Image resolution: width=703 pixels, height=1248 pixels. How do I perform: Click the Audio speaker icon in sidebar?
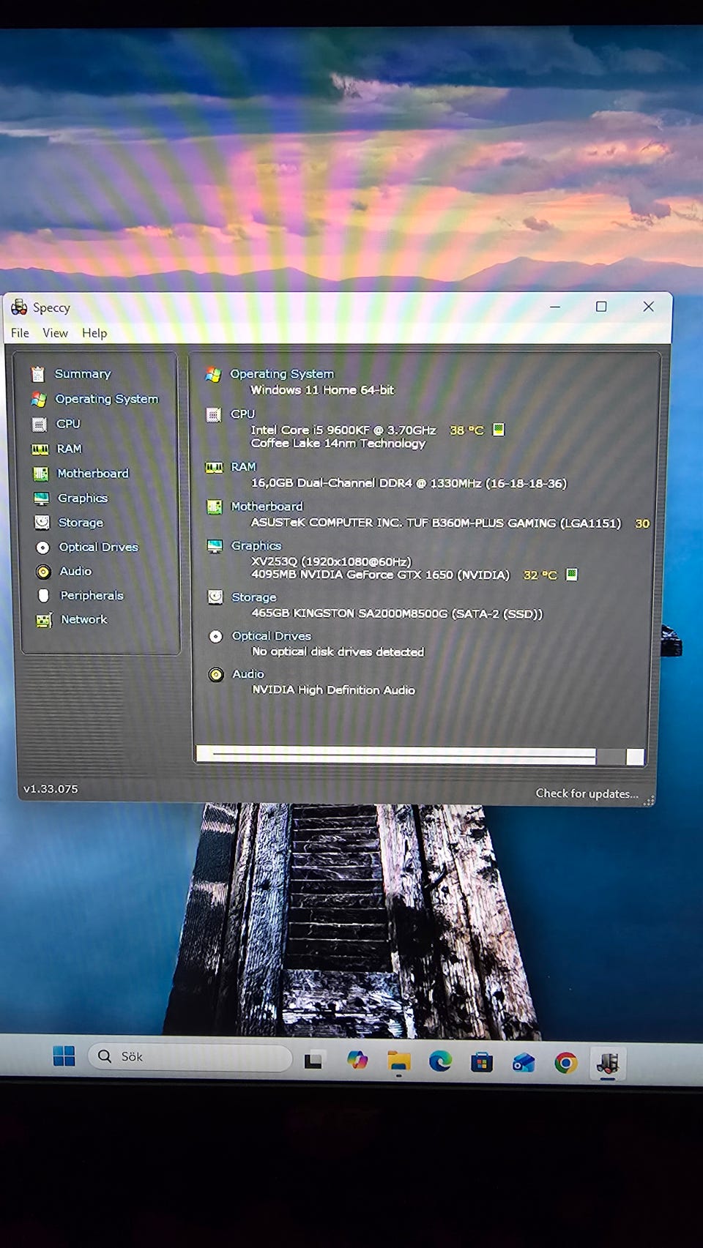(x=44, y=572)
